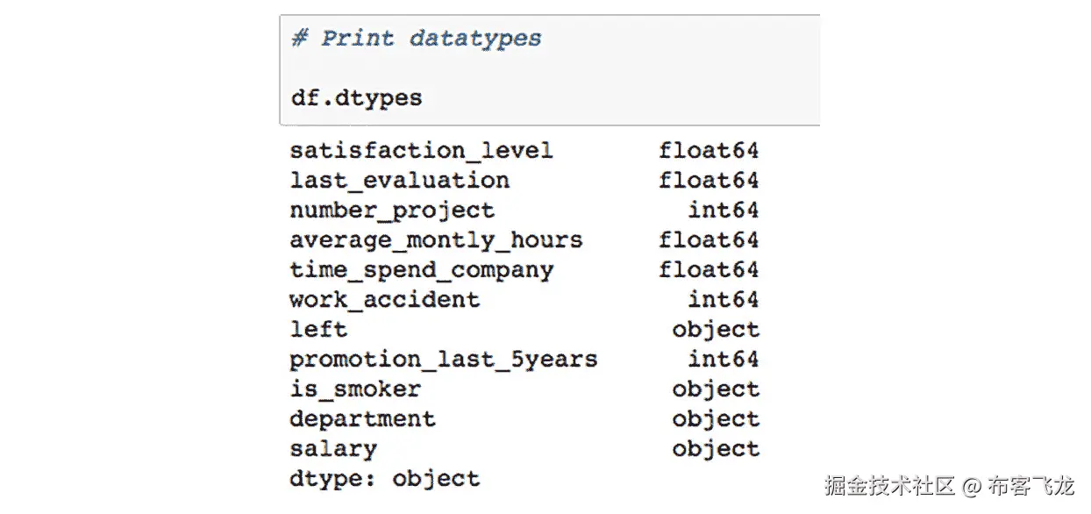Click the 掘金技术社区 watermark text
This screenshot has width=1091, height=514.
coord(889,485)
